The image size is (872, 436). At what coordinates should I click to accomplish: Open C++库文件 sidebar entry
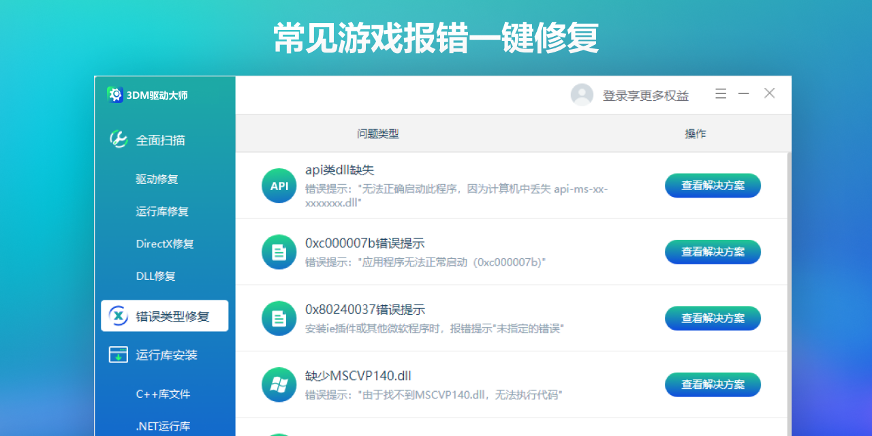[x=163, y=394]
